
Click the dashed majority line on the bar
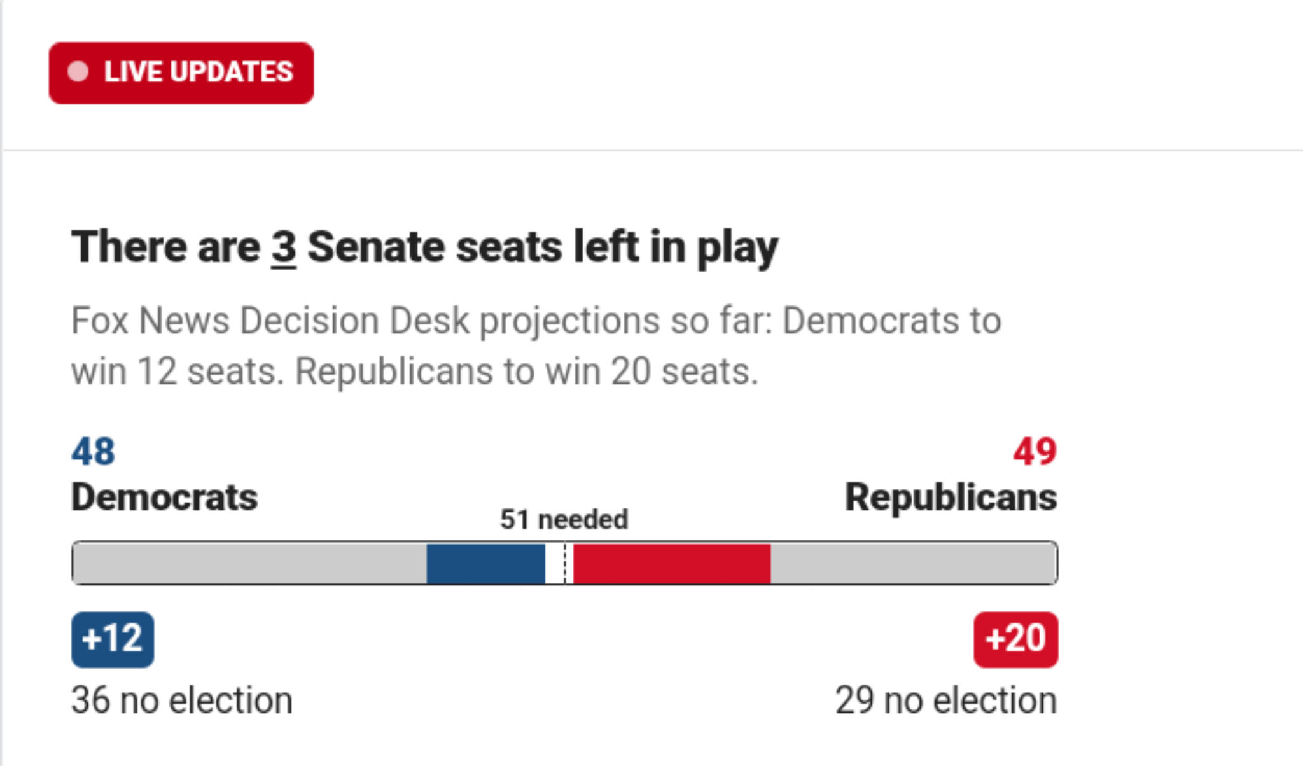pos(565,563)
